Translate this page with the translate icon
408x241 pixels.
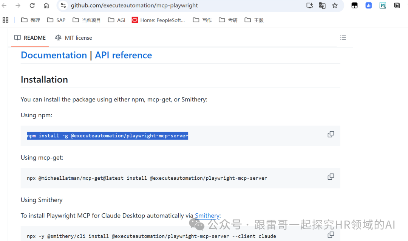(x=322, y=5)
